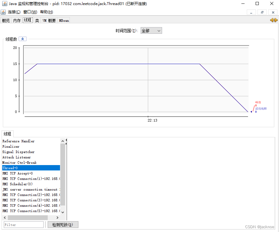Viewport: 279px width, 232px height.
Task: Click the Filter input field
Action: 23,224
